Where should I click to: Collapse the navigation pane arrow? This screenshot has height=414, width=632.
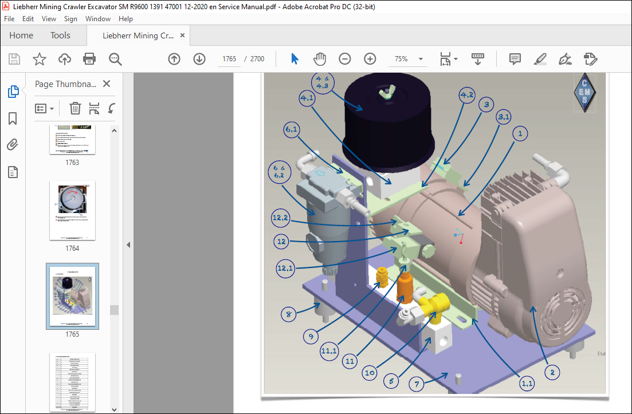(128, 245)
